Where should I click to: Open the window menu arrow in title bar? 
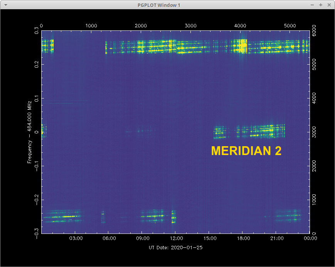[6, 5]
